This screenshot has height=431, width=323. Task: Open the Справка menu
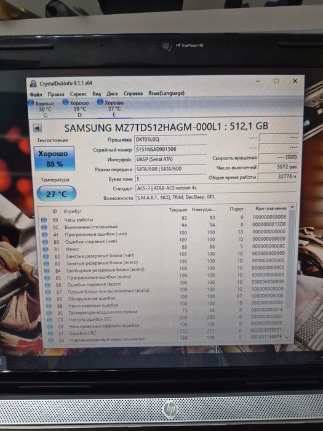coord(134,94)
